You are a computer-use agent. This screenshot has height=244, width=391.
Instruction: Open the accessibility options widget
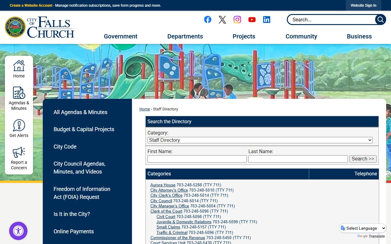[x=18, y=231]
